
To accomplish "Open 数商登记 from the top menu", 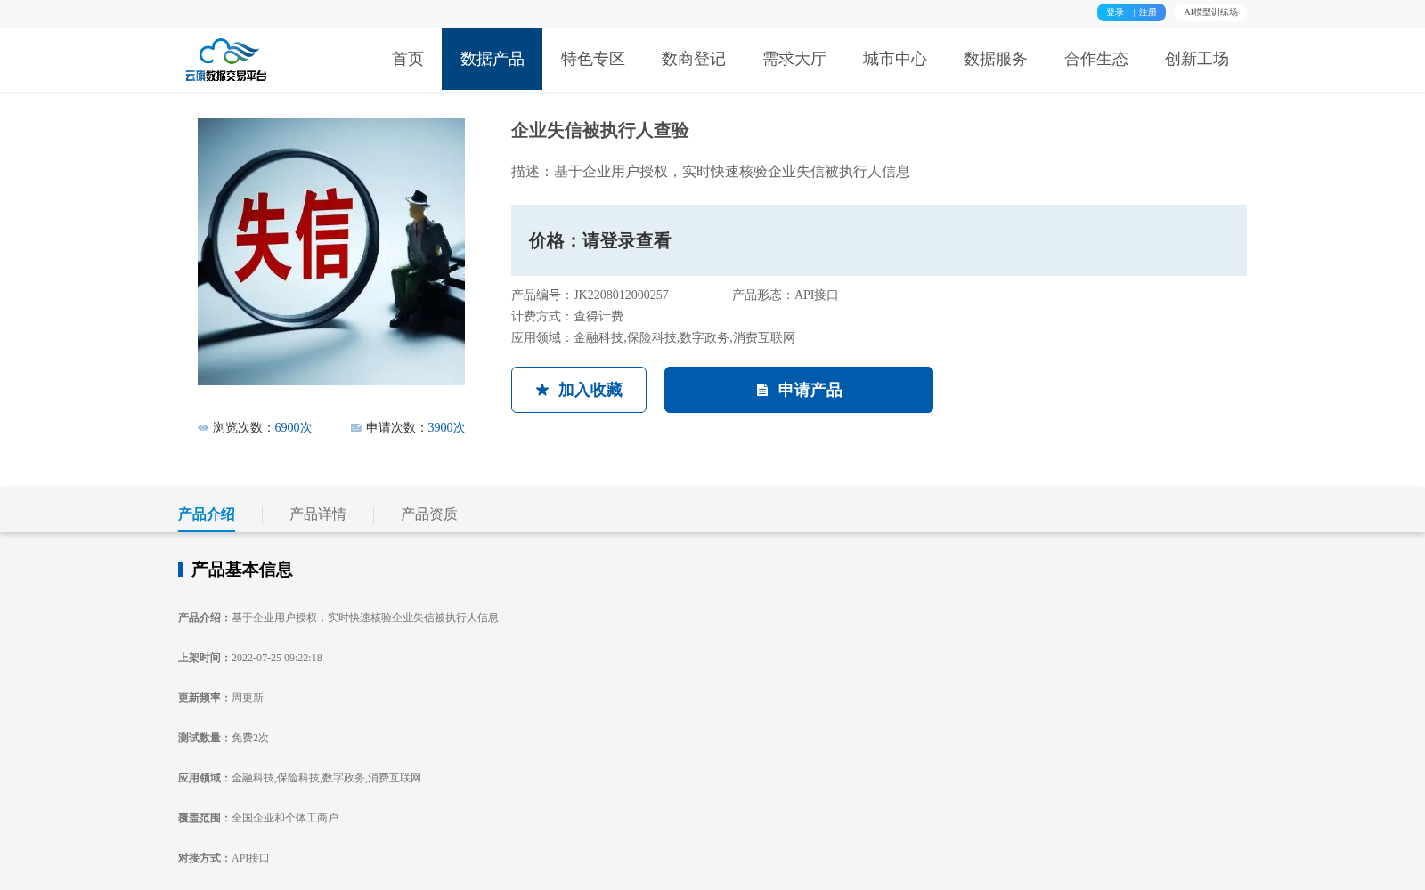I will click(x=693, y=59).
